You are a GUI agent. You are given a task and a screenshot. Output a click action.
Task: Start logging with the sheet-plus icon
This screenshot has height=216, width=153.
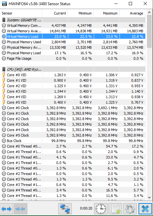pos(115,209)
